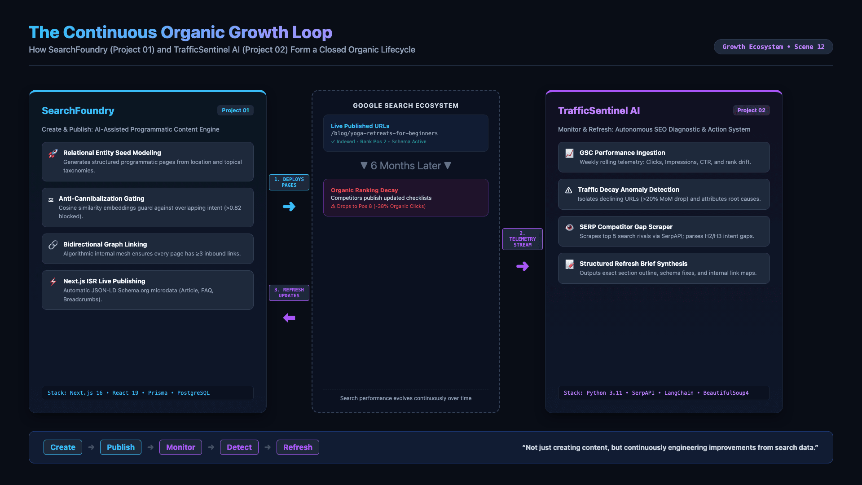
Task: Click the Project 02 badge
Action: coord(752,110)
